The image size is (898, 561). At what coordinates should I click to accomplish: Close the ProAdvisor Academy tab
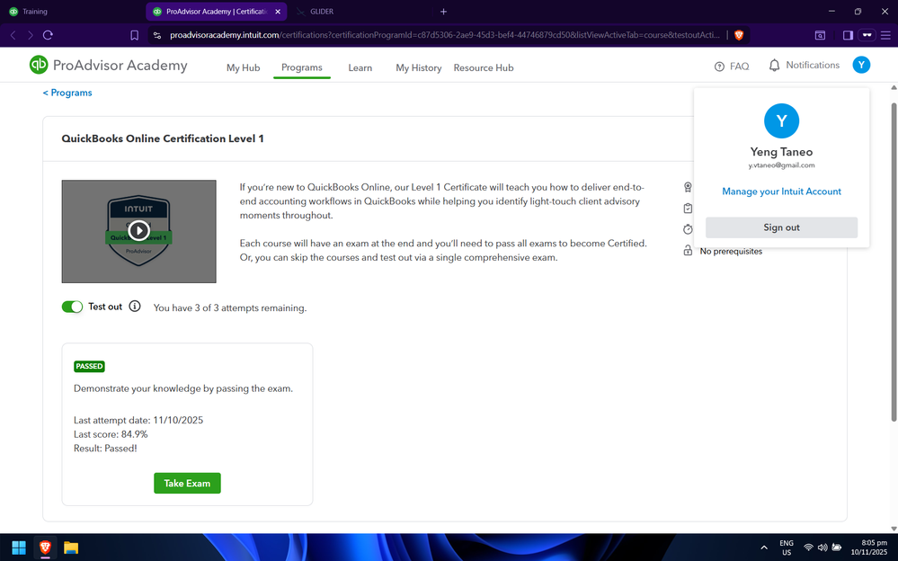pos(278,12)
